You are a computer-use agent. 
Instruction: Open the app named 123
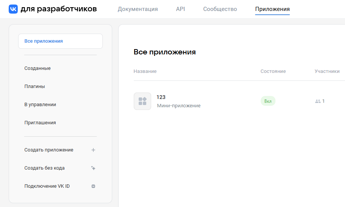161,97
